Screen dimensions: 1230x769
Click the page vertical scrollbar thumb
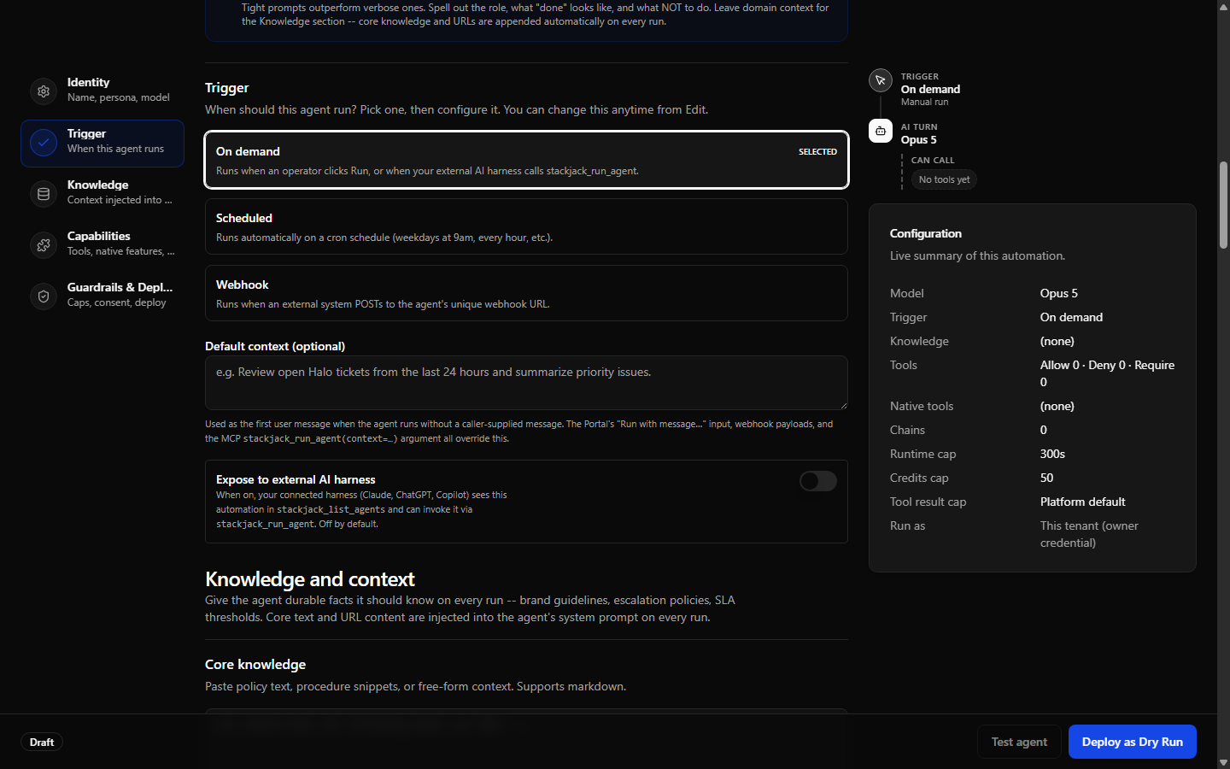click(x=1223, y=205)
